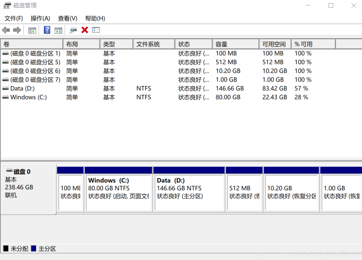The image size is (362, 260).
Task: Click drive icon beside Windows (C:)
Action: 5,97
